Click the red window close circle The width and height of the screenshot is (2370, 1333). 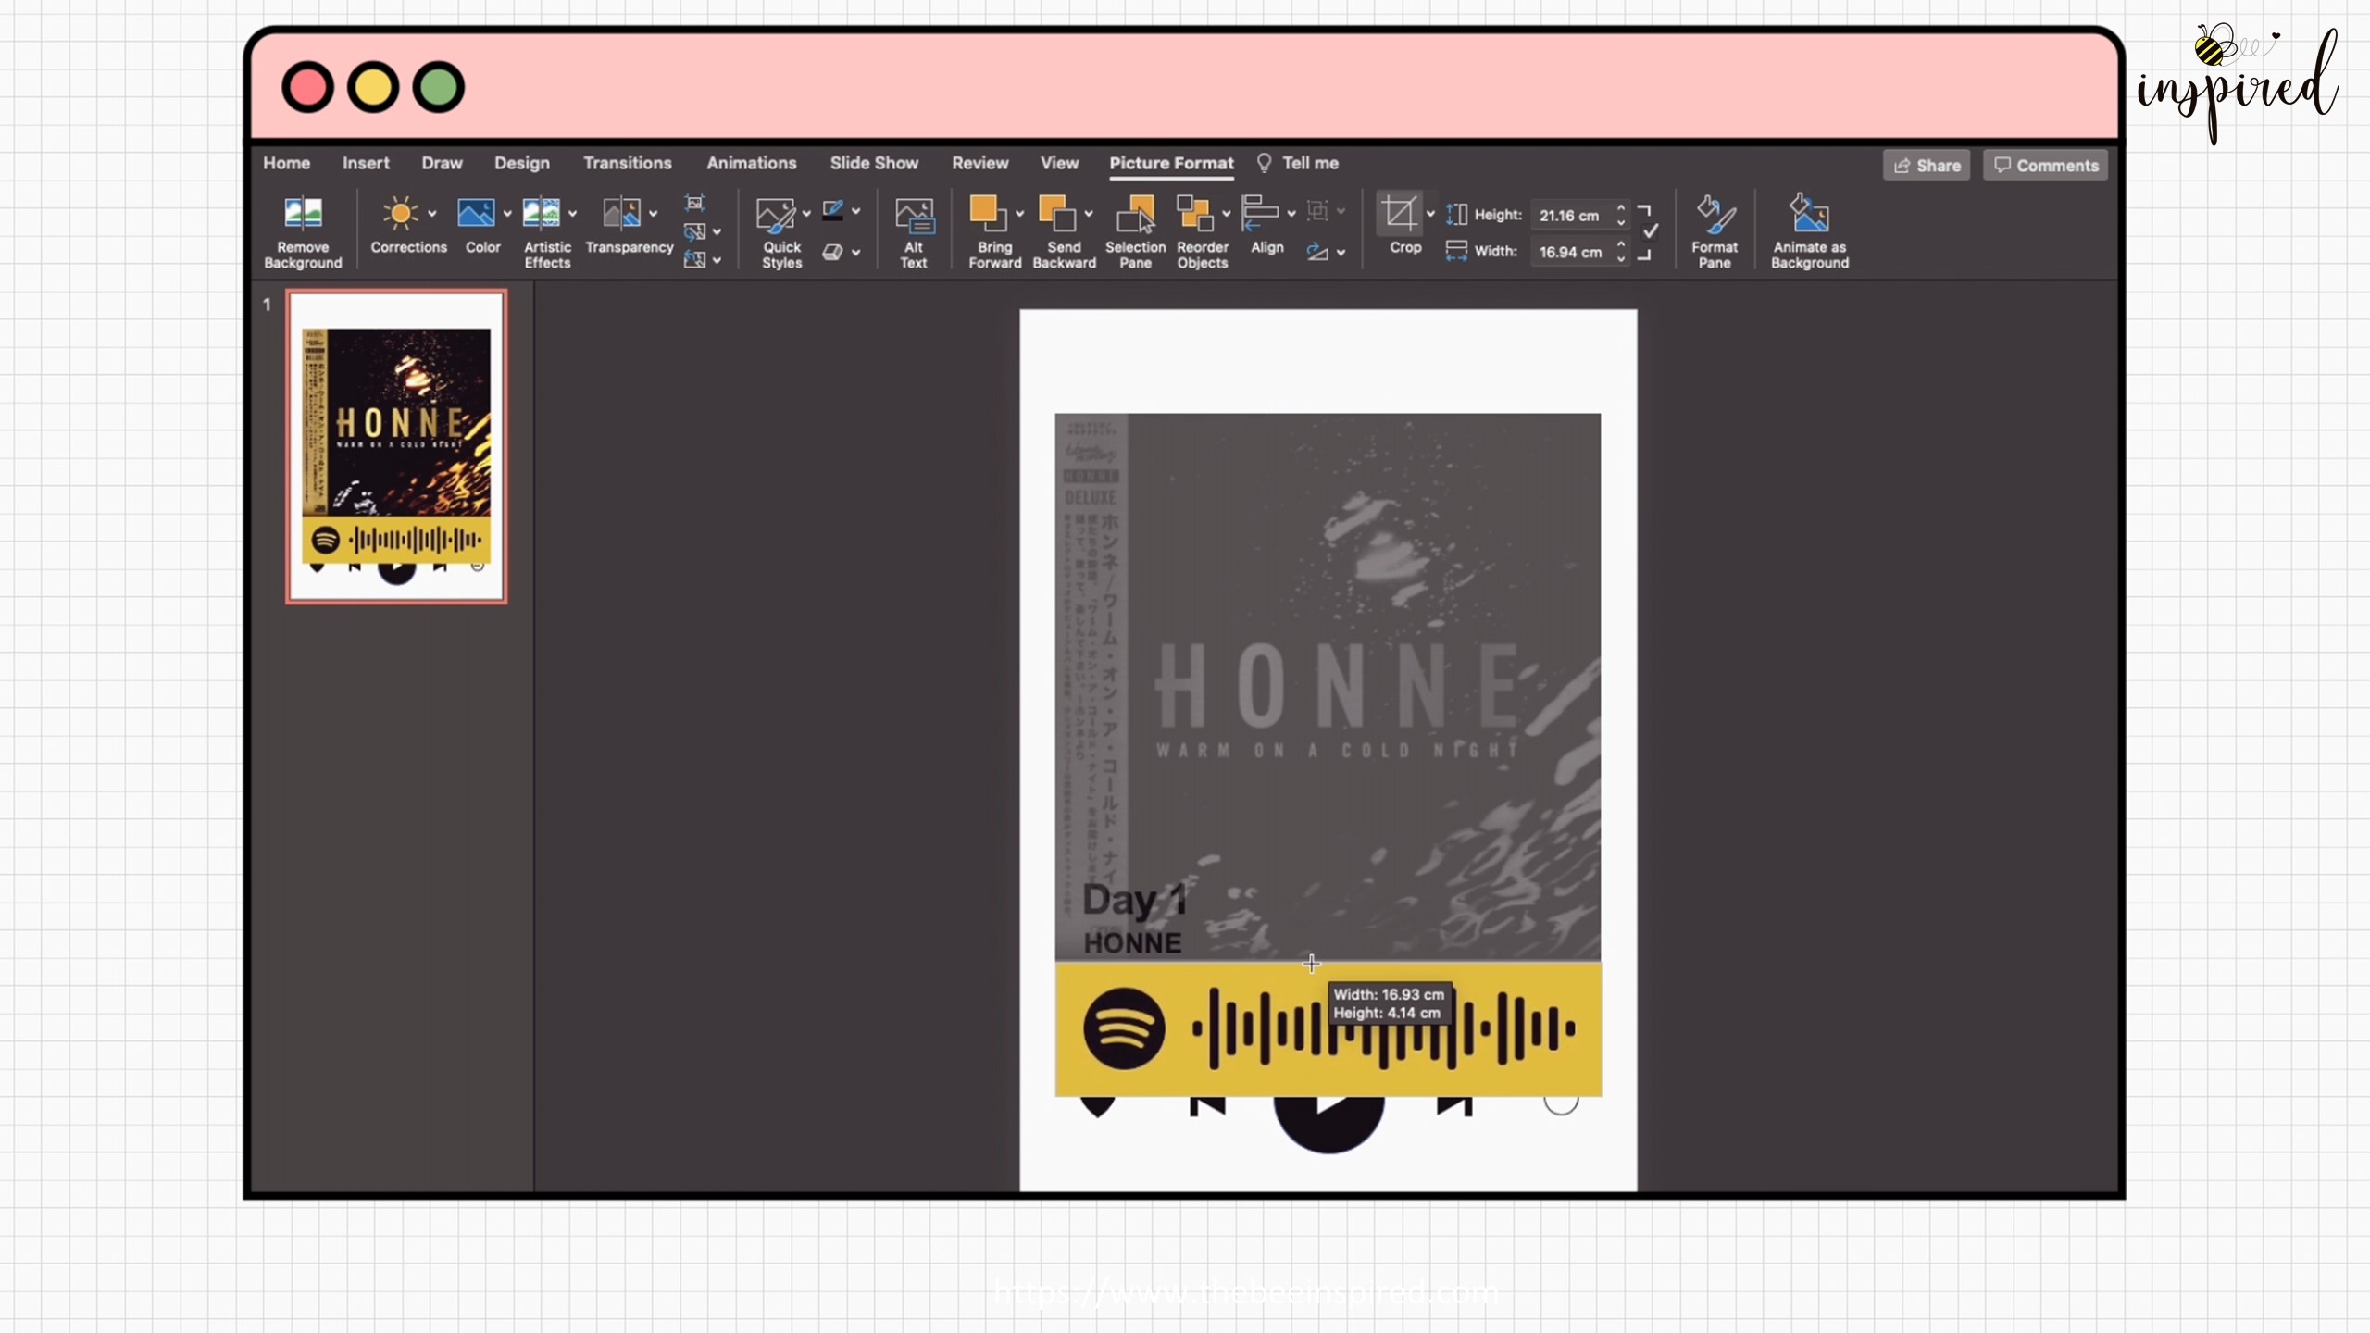click(x=307, y=88)
